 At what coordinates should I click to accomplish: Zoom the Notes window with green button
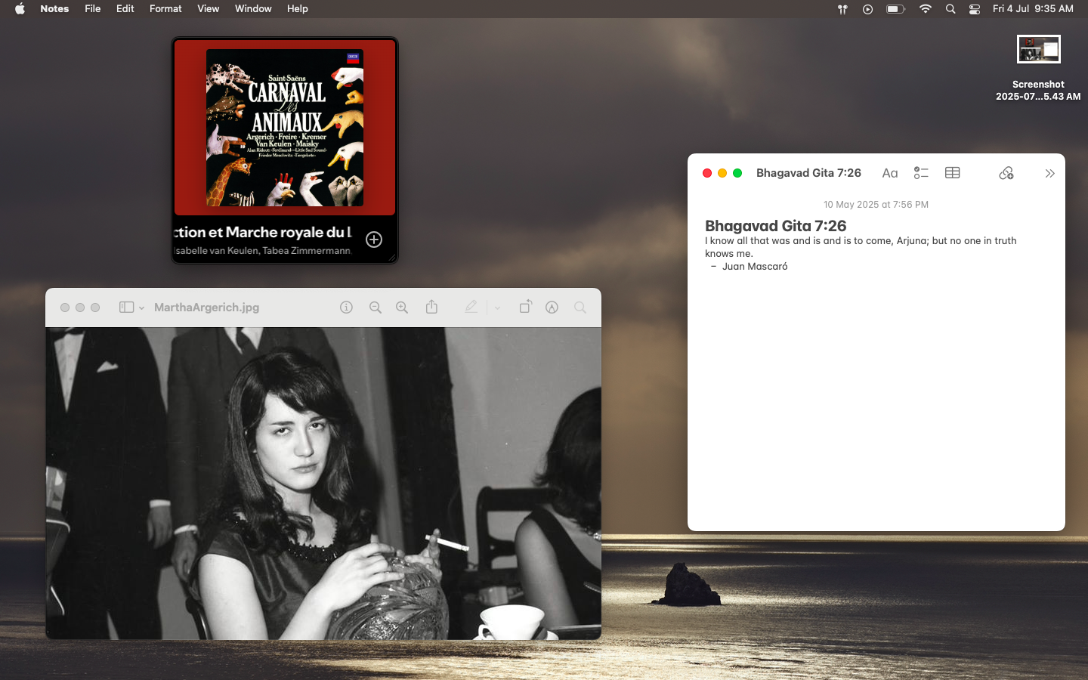coord(737,173)
